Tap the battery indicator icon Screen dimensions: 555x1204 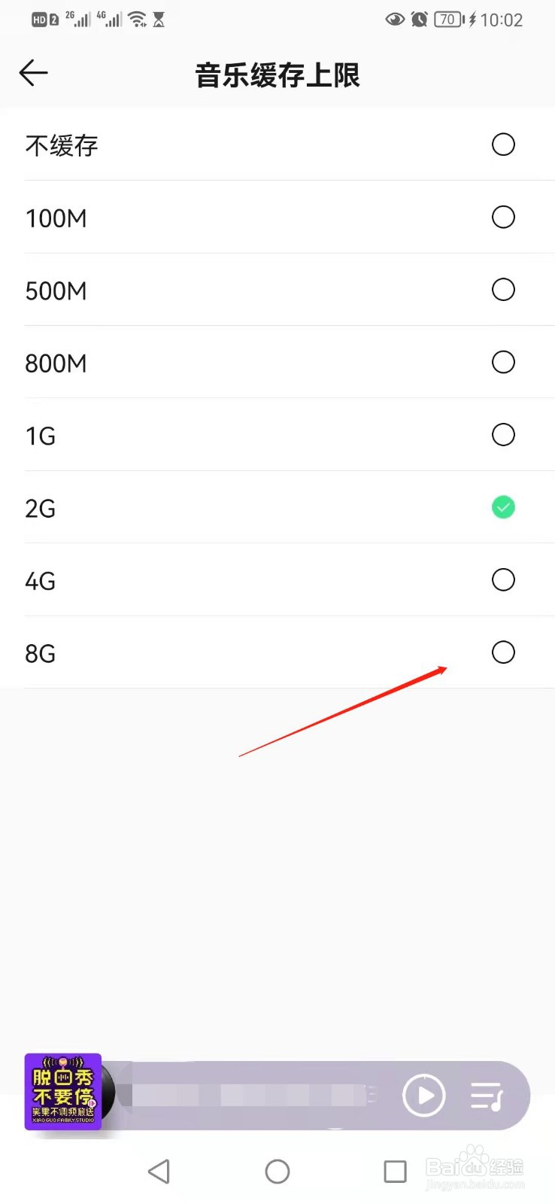[x=449, y=20]
